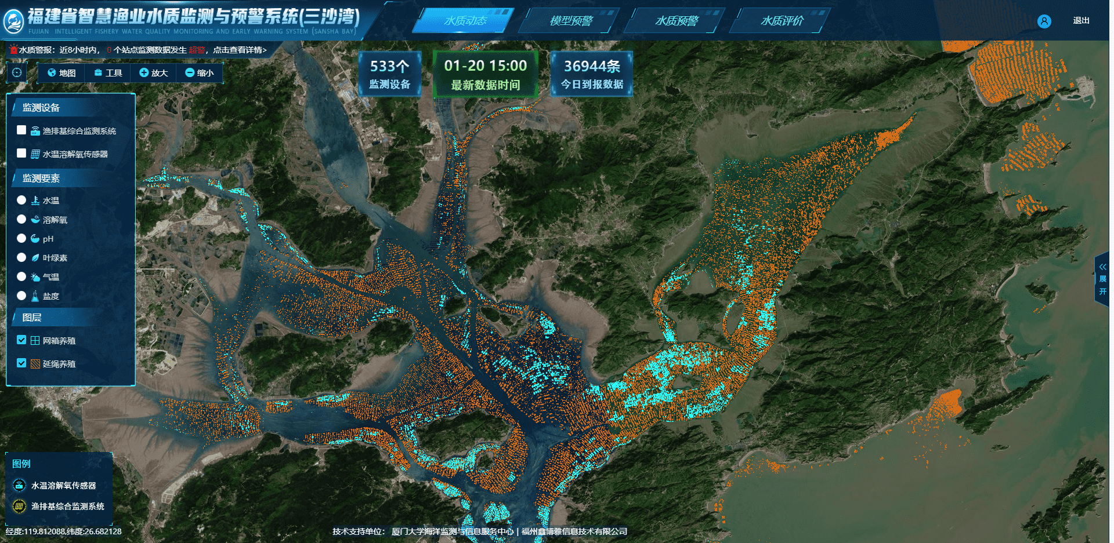Switch to the 模型预警 tab
The height and width of the screenshot is (543, 1114).
[571, 21]
